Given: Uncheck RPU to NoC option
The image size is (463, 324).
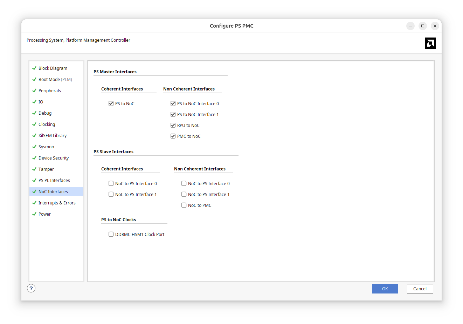Looking at the screenshot, I should (x=173, y=125).
